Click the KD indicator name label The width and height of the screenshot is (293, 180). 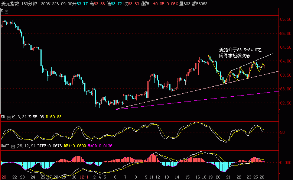pyautogui.click(x=3, y=117)
